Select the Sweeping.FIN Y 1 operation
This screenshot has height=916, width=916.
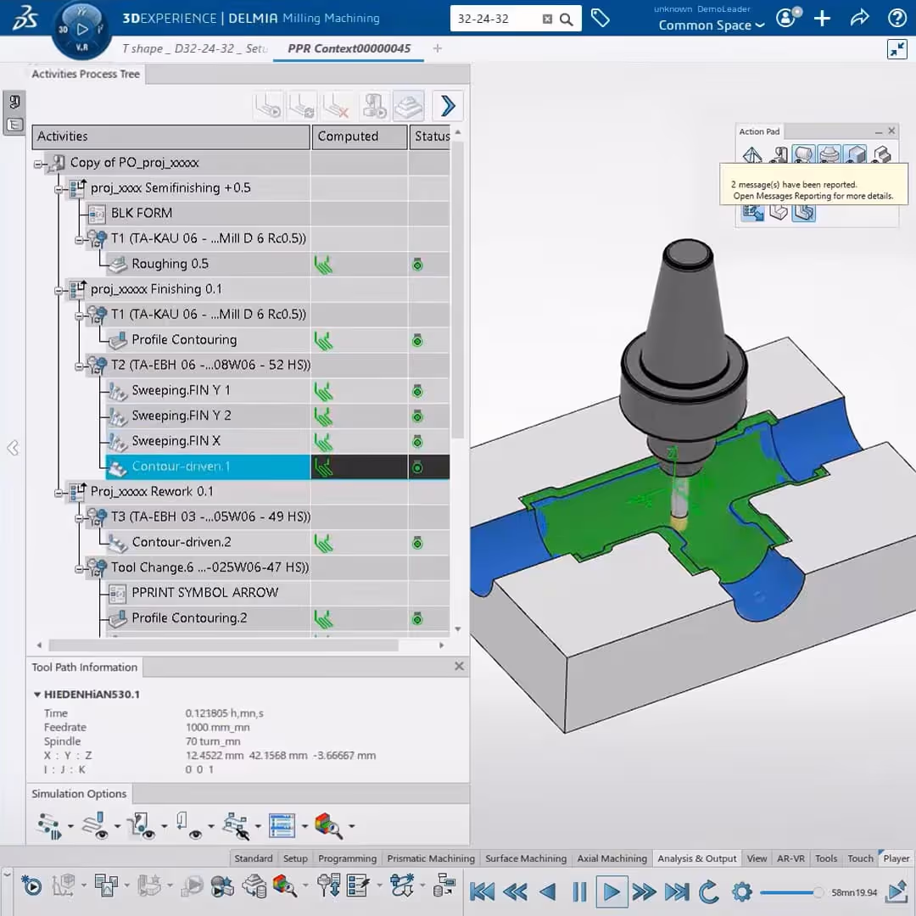[182, 390]
